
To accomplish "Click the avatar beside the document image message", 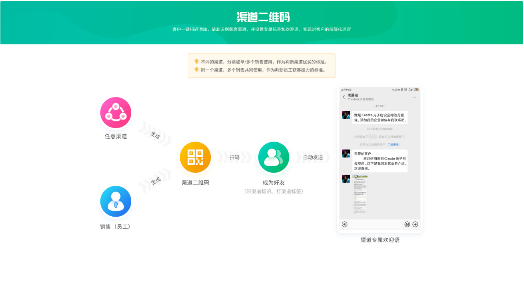I will pyautogui.click(x=346, y=179).
